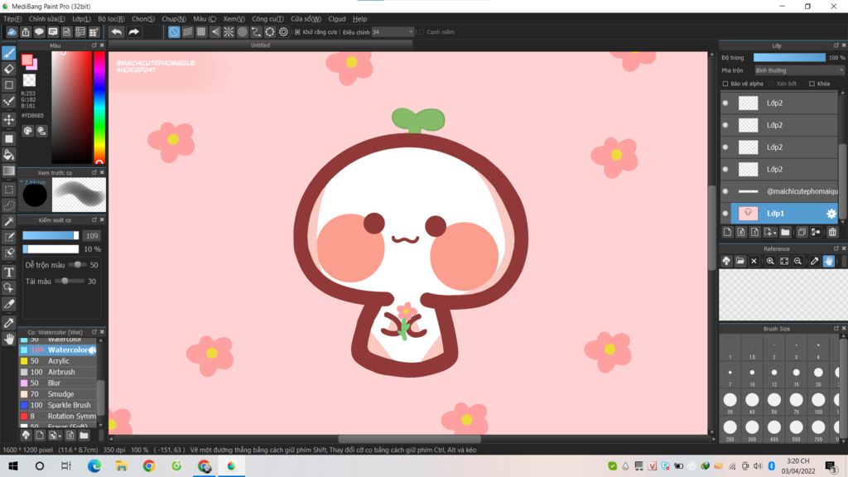Turn snap off in toolbar
Viewport: 848px width, 477px height.
tap(174, 32)
